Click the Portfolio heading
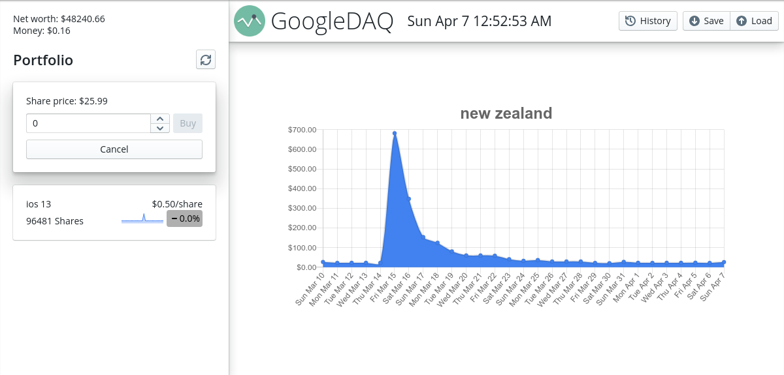The width and height of the screenshot is (784, 375). [x=43, y=60]
